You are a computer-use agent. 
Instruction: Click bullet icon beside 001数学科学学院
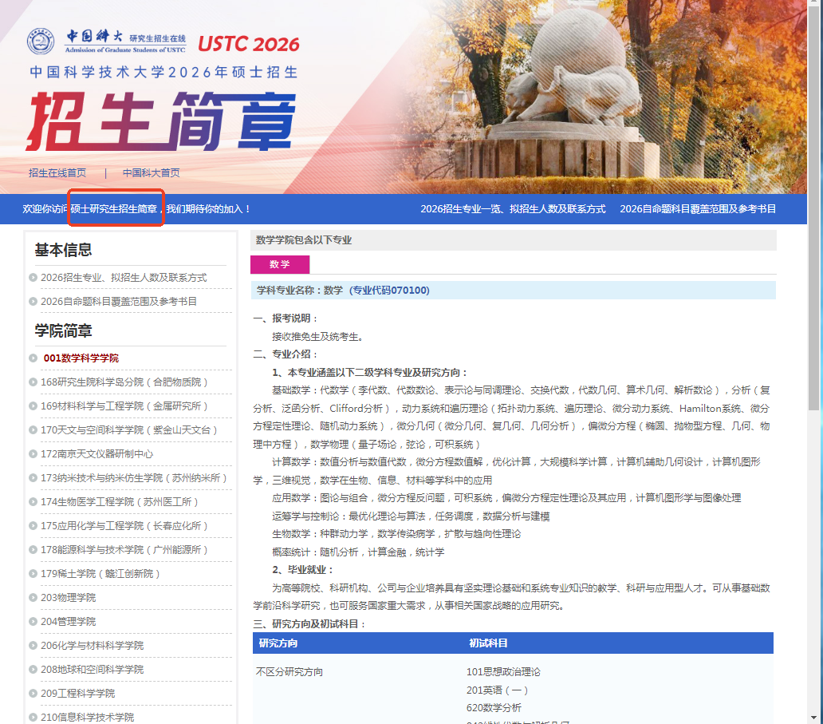33,358
